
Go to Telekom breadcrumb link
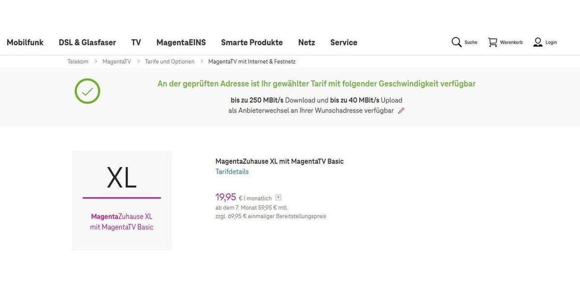78,61
